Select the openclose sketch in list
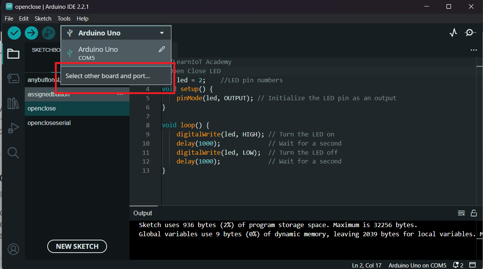The image size is (483, 269). click(77, 109)
